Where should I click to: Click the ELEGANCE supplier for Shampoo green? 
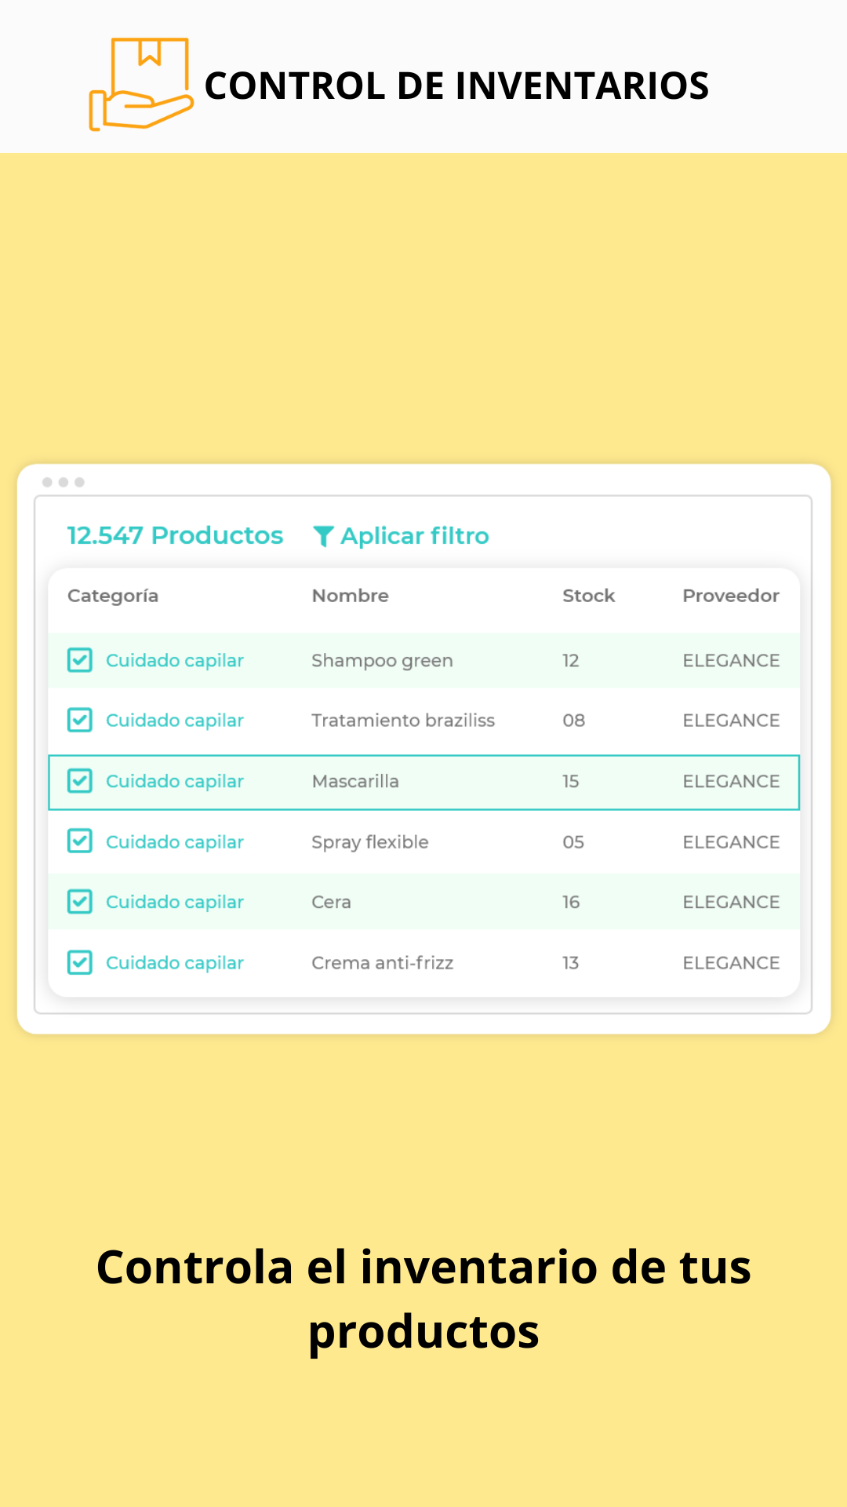730,660
